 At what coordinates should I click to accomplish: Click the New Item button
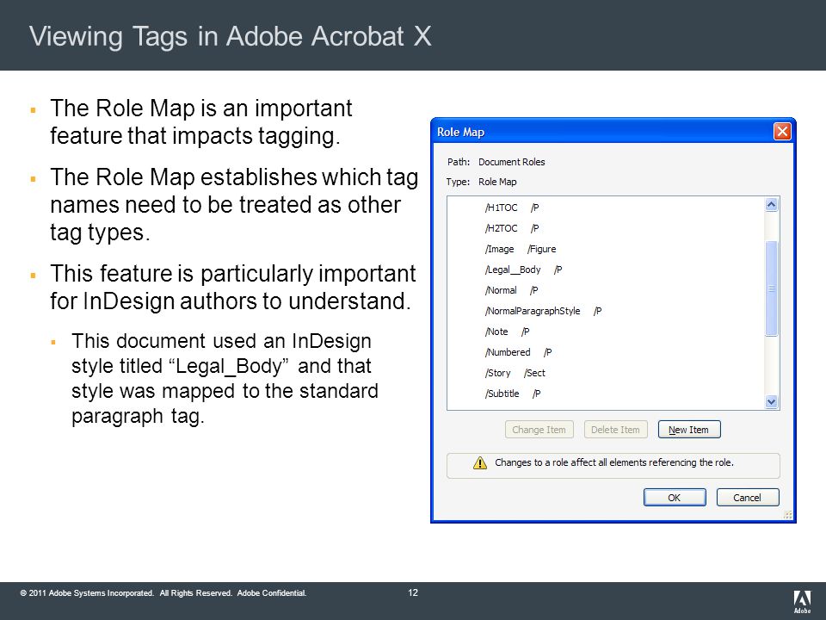click(689, 430)
